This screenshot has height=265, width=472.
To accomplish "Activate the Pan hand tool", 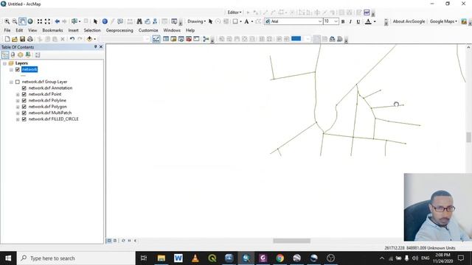I will click(x=22, y=21).
